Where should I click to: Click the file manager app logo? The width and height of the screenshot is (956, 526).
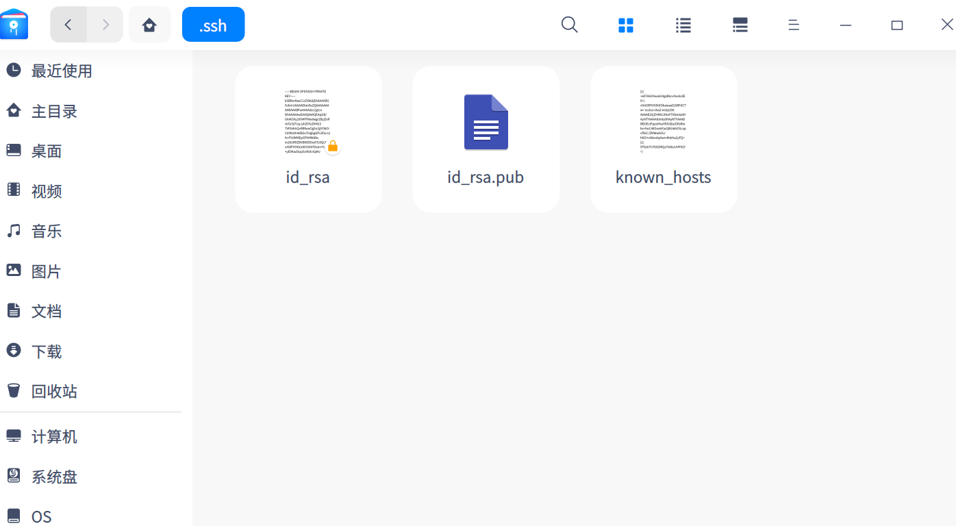pyautogui.click(x=14, y=25)
